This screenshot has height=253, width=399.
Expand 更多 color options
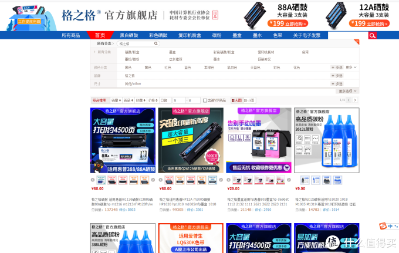coord(351,68)
